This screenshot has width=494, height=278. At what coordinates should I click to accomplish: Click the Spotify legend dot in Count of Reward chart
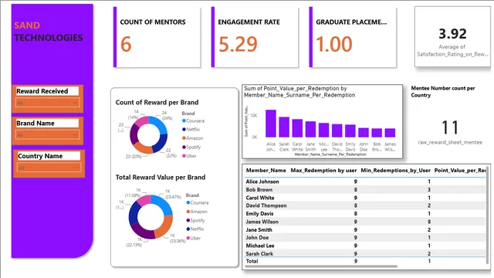[x=184, y=147]
